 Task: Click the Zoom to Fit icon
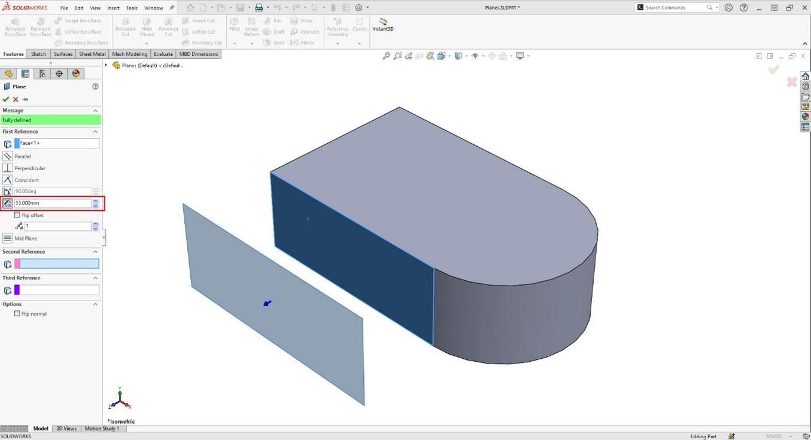(x=386, y=55)
